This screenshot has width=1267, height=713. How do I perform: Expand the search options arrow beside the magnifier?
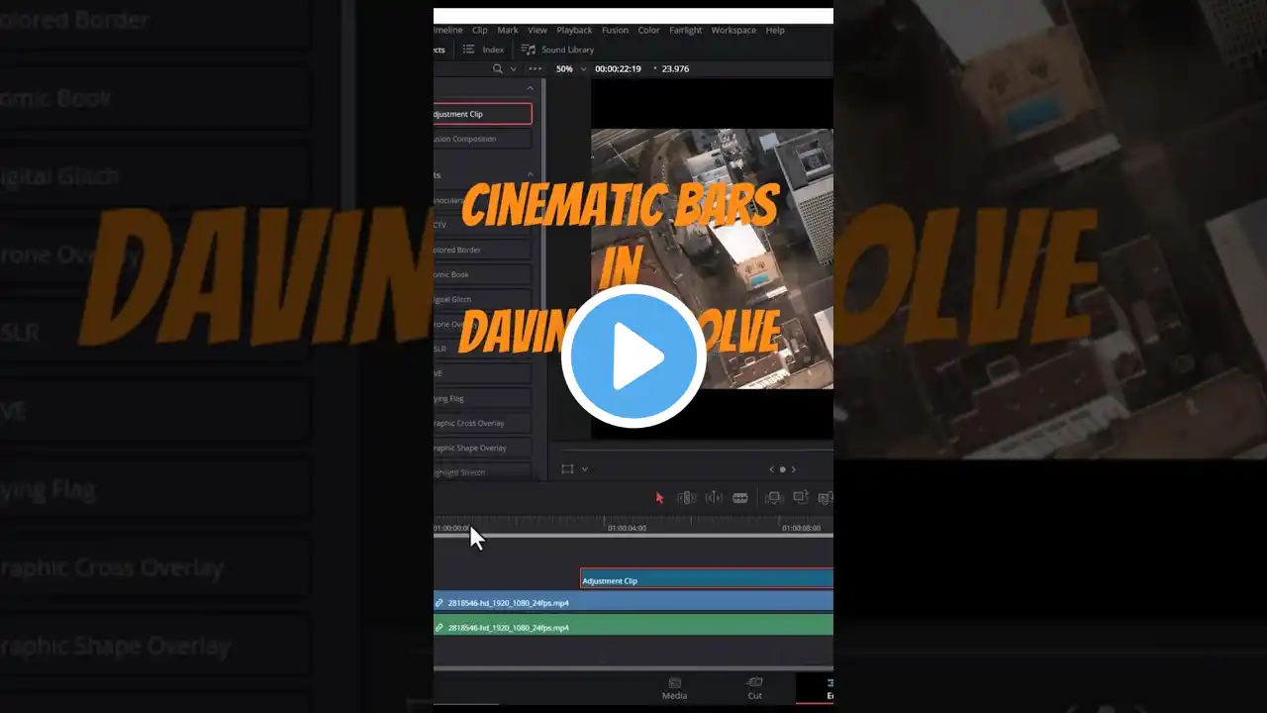[x=513, y=69]
